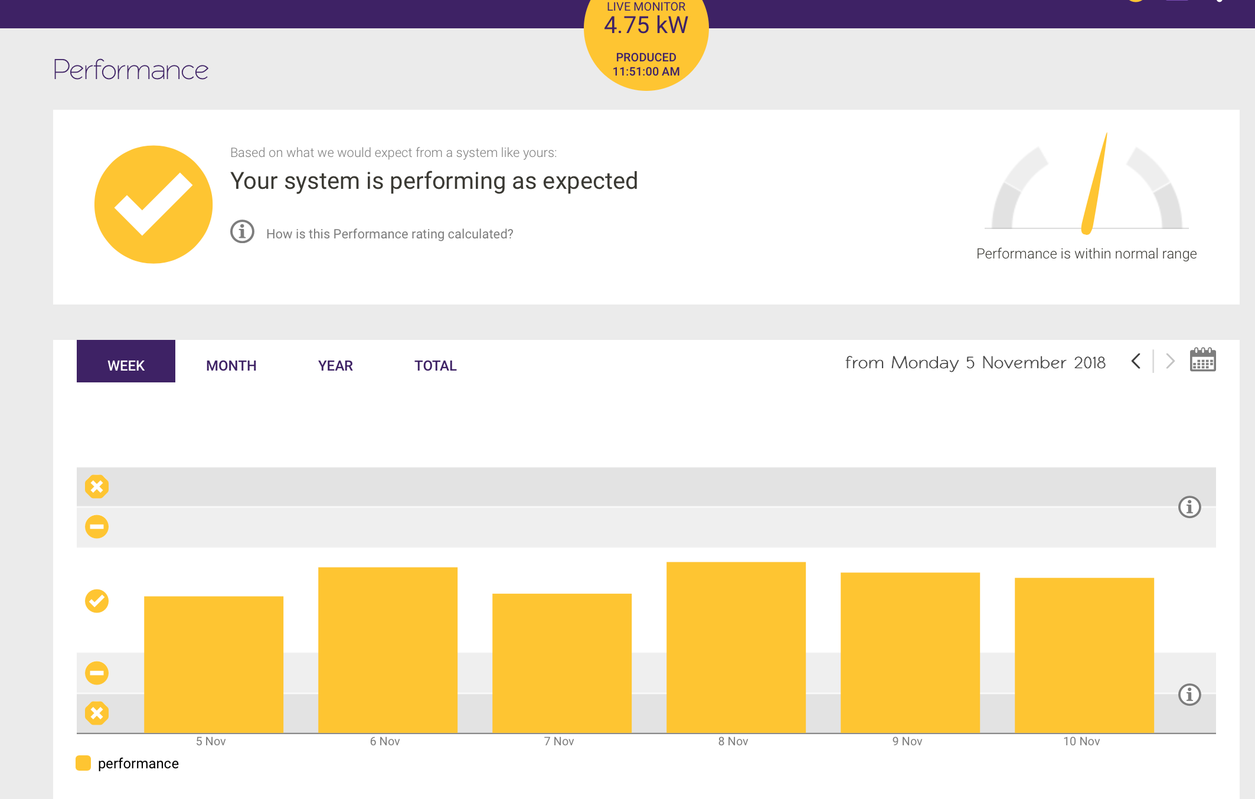Open the upper chart band info icon

click(1189, 507)
